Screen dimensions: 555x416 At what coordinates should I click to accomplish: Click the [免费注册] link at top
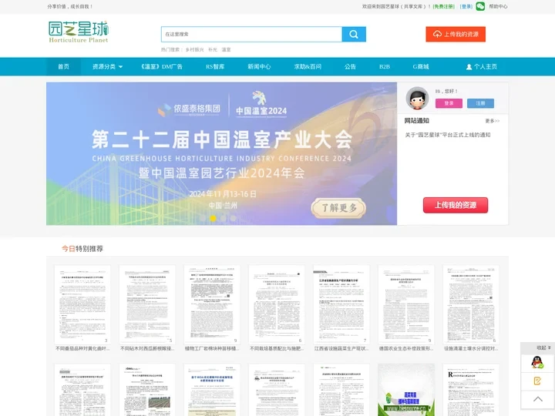pos(443,6)
